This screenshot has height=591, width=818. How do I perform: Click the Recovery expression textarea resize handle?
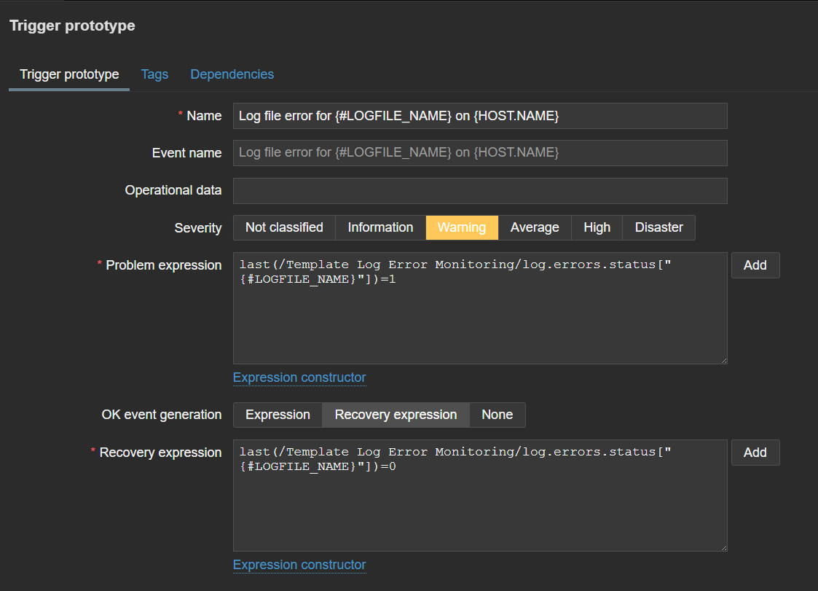(x=723, y=548)
